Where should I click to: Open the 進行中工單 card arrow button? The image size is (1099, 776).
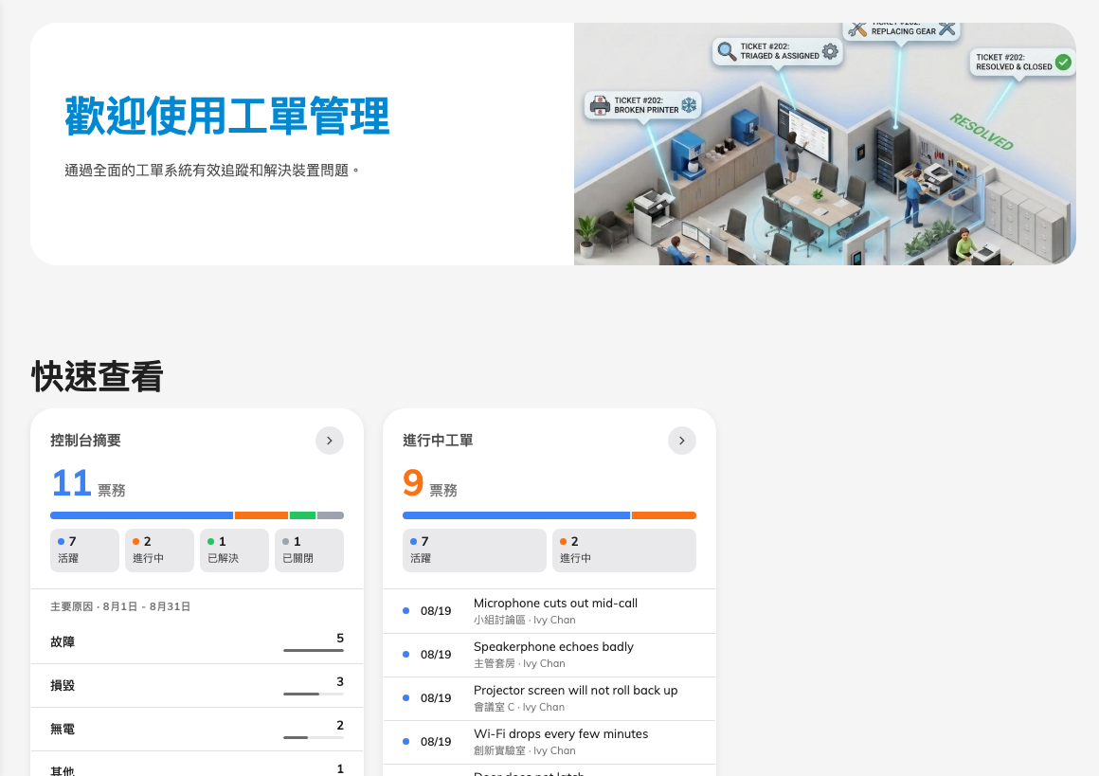682,441
